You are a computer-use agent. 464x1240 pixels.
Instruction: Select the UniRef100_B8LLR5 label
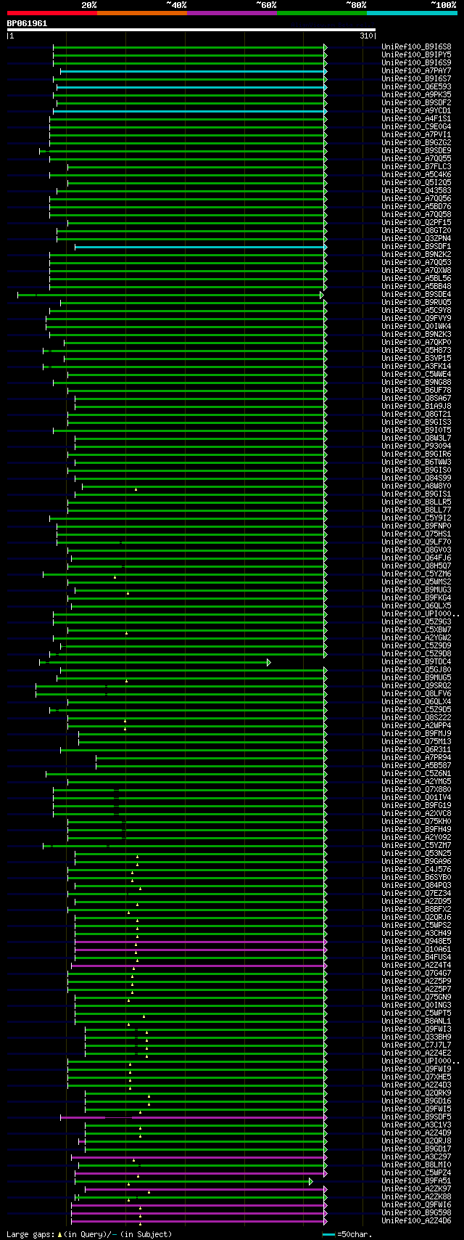coord(416,502)
